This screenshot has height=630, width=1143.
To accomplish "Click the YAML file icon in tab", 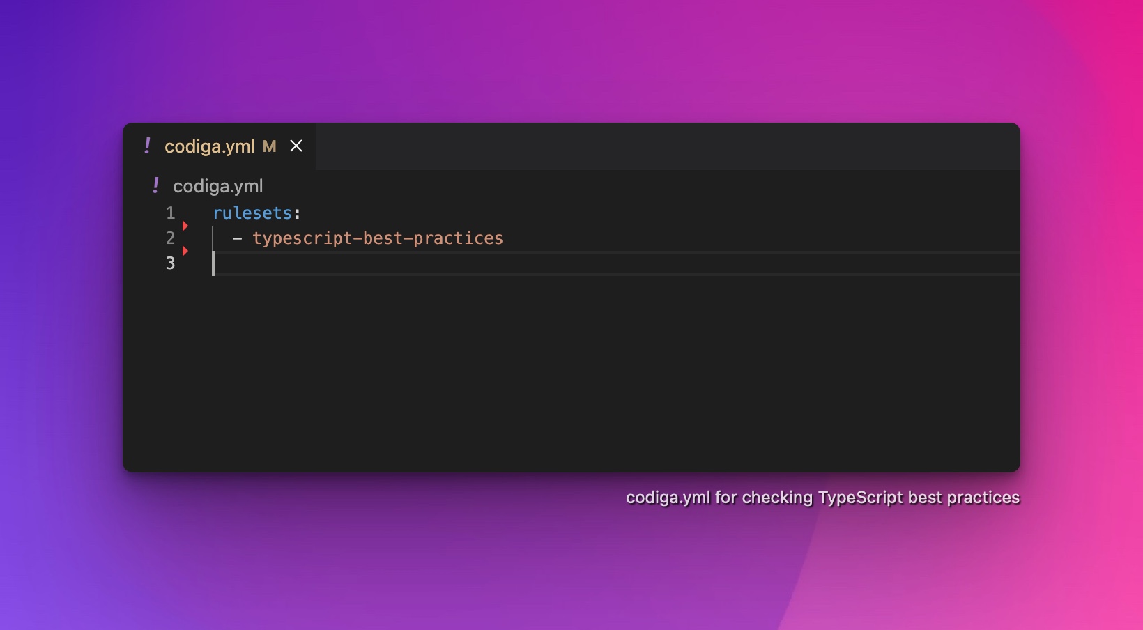I will [147, 146].
